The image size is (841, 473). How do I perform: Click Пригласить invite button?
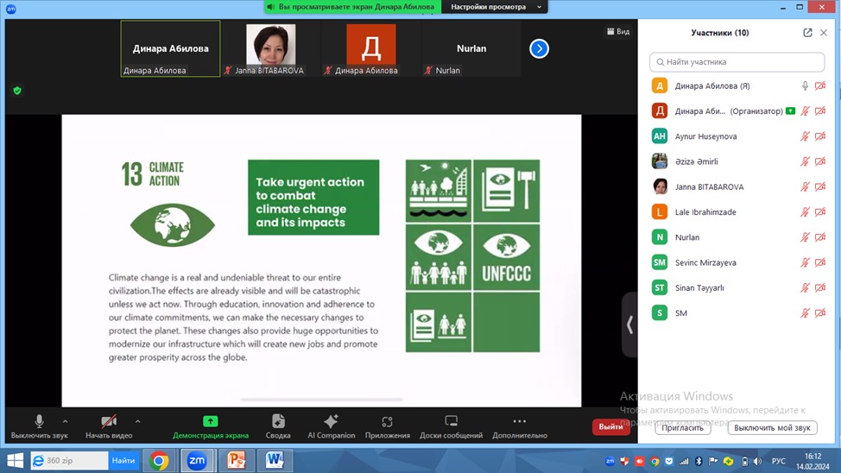(682, 428)
